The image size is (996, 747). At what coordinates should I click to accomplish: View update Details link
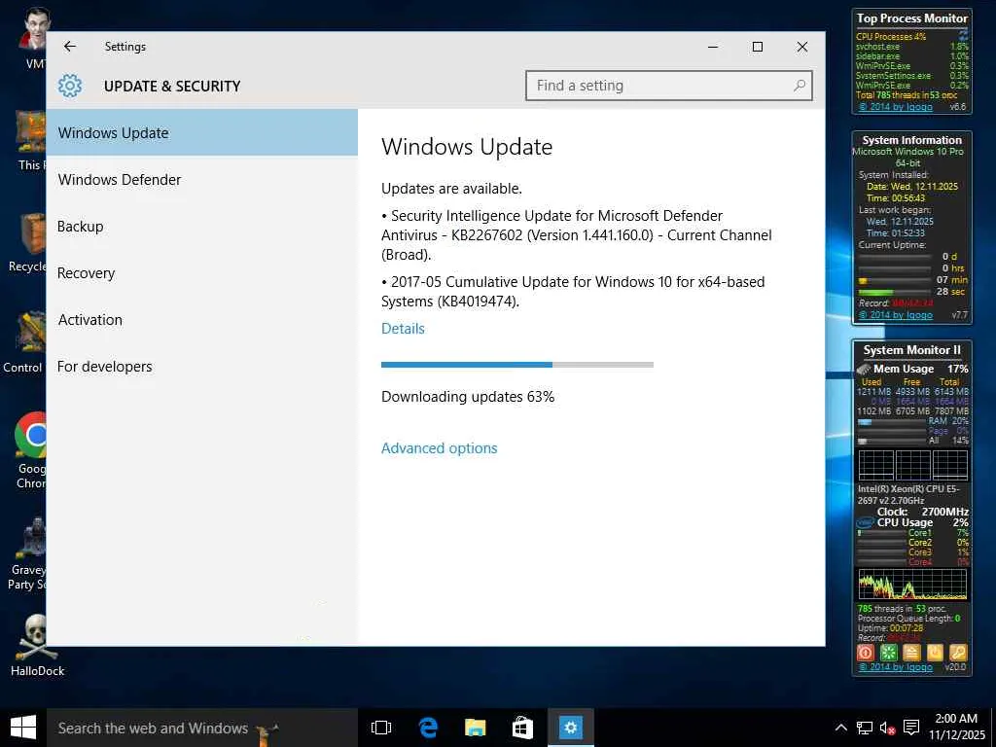403,329
